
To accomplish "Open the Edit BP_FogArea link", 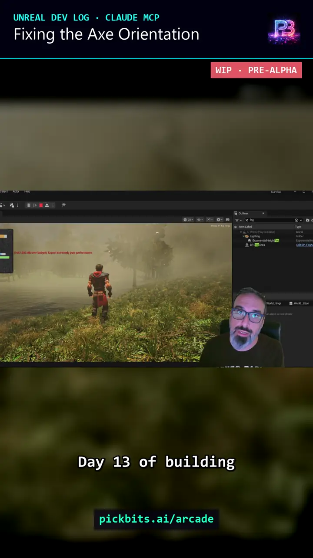I will pos(304,245).
